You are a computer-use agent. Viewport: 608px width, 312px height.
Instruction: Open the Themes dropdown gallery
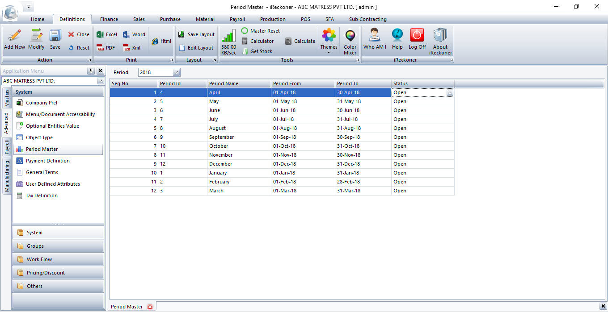pos(329,40)
